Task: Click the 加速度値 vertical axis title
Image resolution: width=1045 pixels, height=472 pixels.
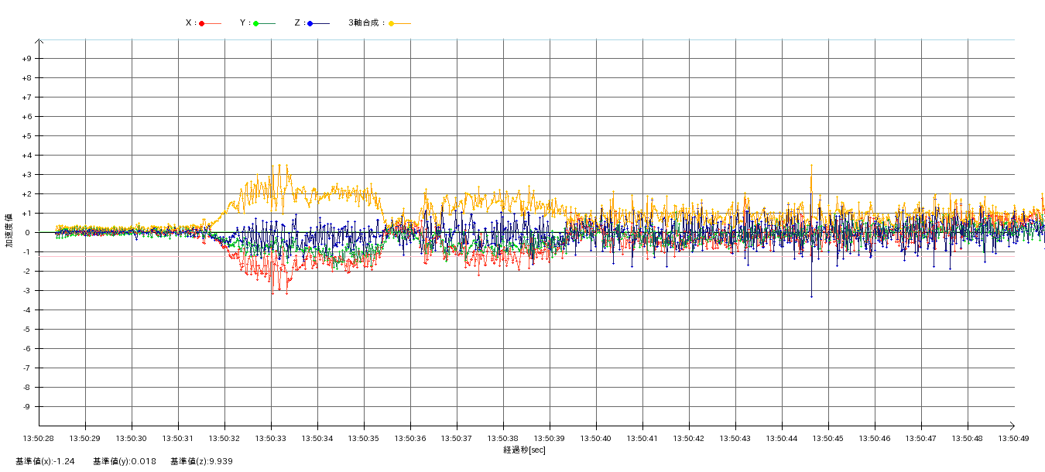Action: tap(10, 230)
